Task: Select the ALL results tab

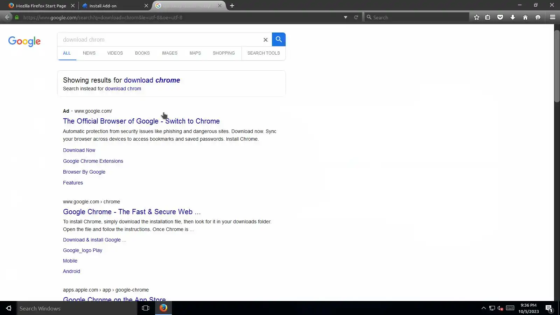Action: tap(67, 53)
